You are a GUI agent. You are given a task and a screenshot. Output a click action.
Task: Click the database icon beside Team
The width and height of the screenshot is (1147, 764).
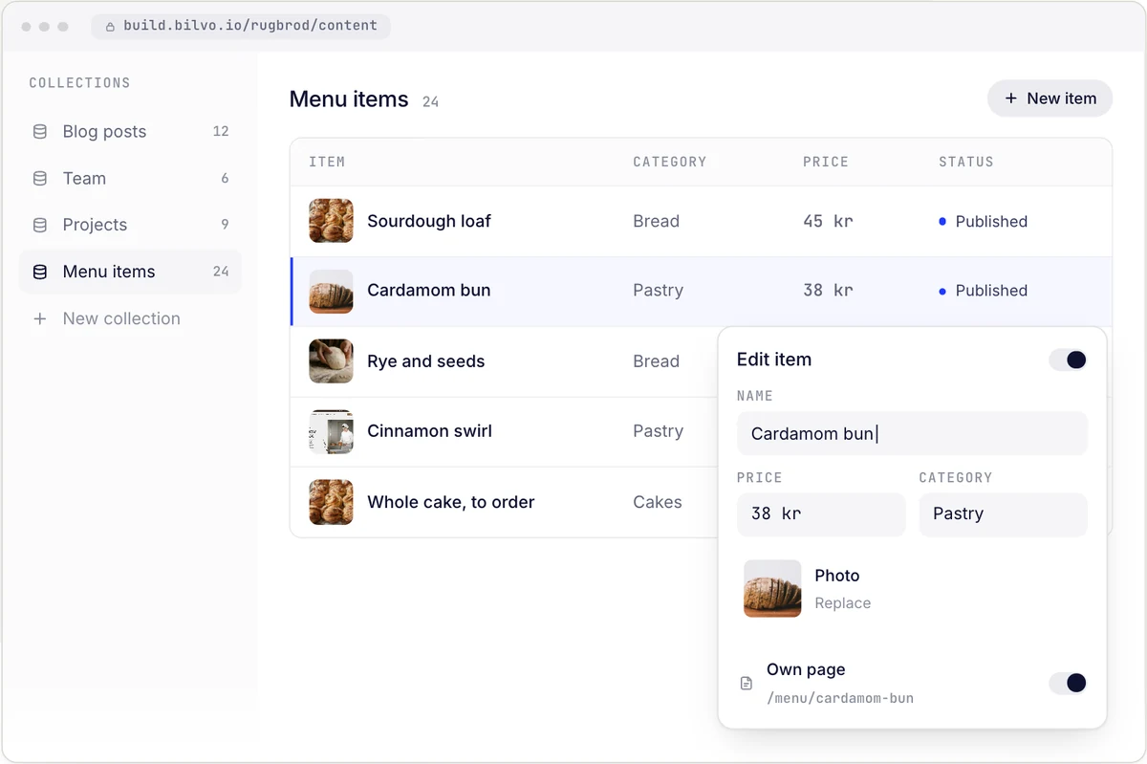tap(40, 179)
